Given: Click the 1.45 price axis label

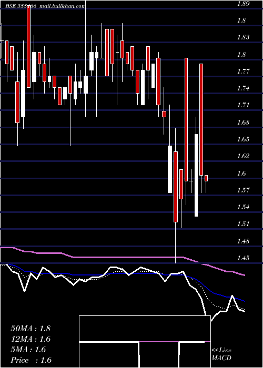Looking at the screenshot, I should 243,258.
